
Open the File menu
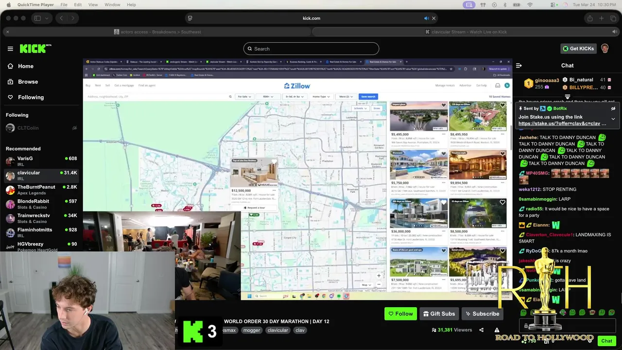pyautogui.click(x=64, y=5)
